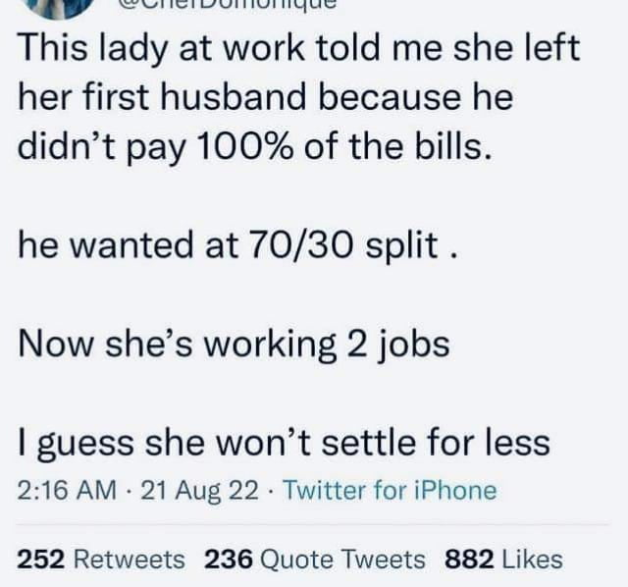Click the line 'Now she's working 2 jobs'
Screen dimensions: 628x587
(x=234, y=345)
